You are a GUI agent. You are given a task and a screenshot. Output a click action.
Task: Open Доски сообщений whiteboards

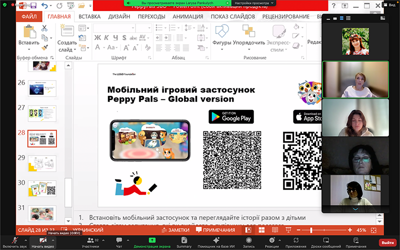(x=326, y=242)
